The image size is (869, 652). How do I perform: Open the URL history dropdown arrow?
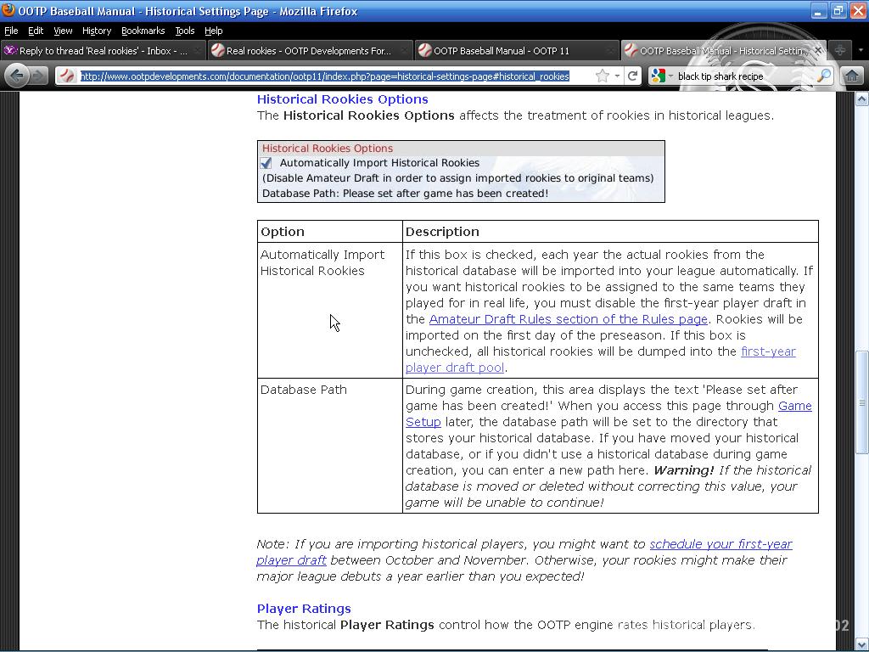click(x=617, y=76)
